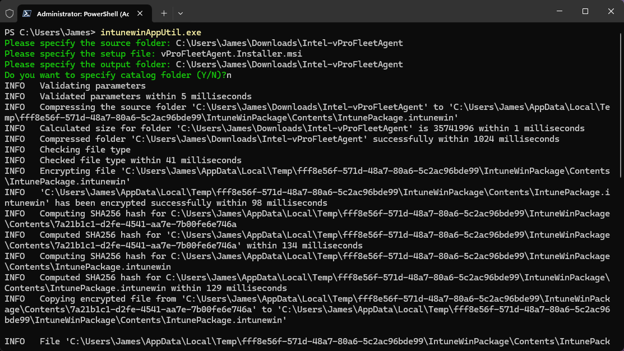Click the catalog folder (Y/N) prompt line

click(115, 75)
